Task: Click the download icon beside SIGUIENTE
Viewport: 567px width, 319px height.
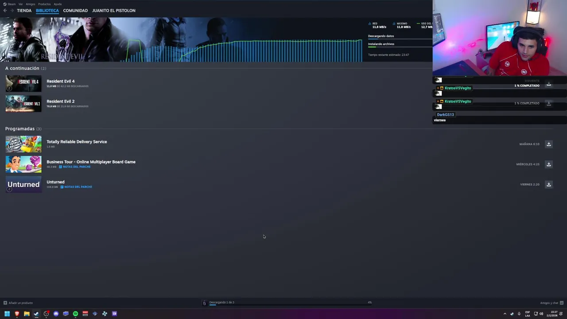Action: point(548,84)
